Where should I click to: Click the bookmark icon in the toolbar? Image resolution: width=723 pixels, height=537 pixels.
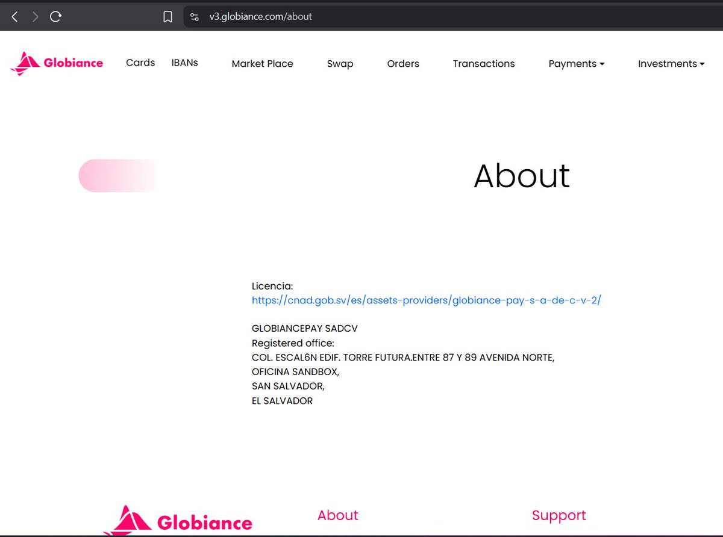click(x=167, y=17)
